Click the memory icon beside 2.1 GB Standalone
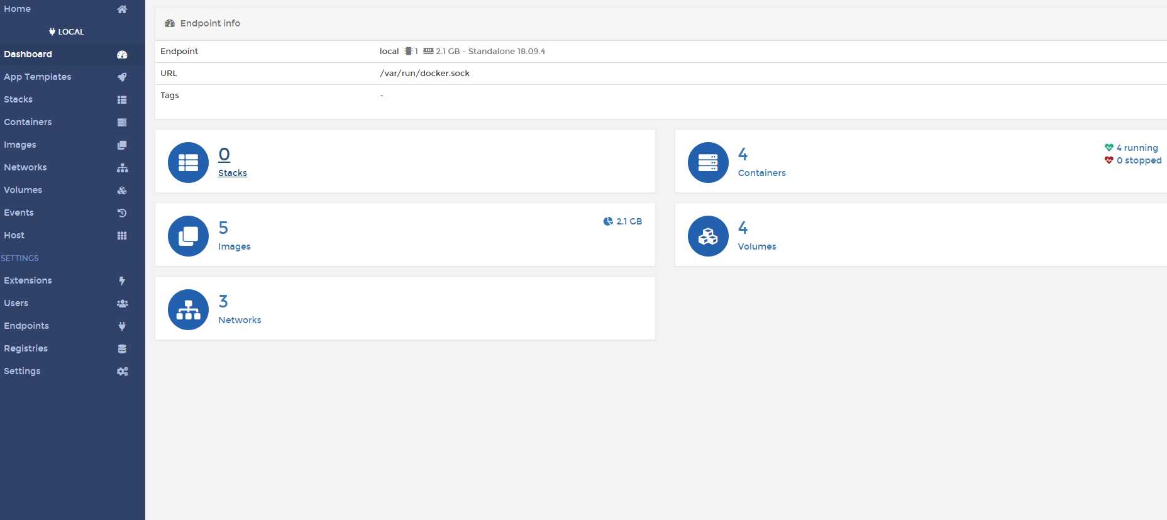 pyautogui.click(x=428, y=52)
